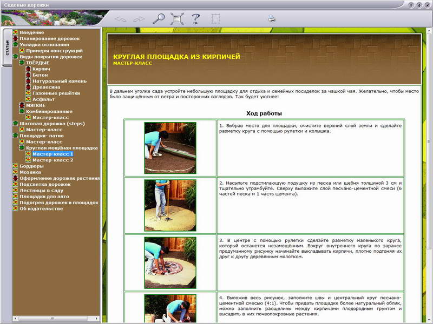Go back with the left arrow toolbar icon
Screen dimensions: 433x324
click(x=120, y=19)
